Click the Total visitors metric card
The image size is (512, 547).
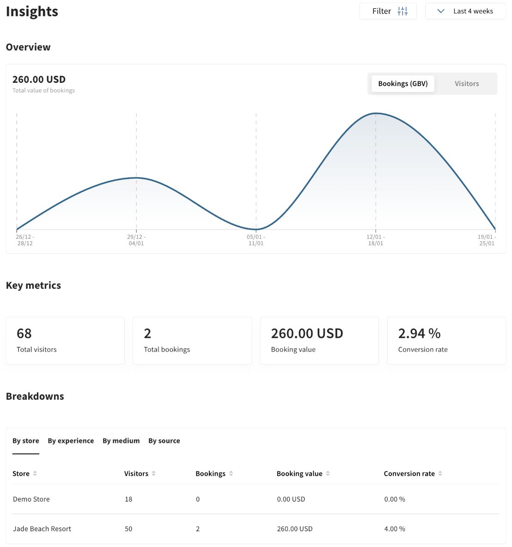[x=65, y=341]
